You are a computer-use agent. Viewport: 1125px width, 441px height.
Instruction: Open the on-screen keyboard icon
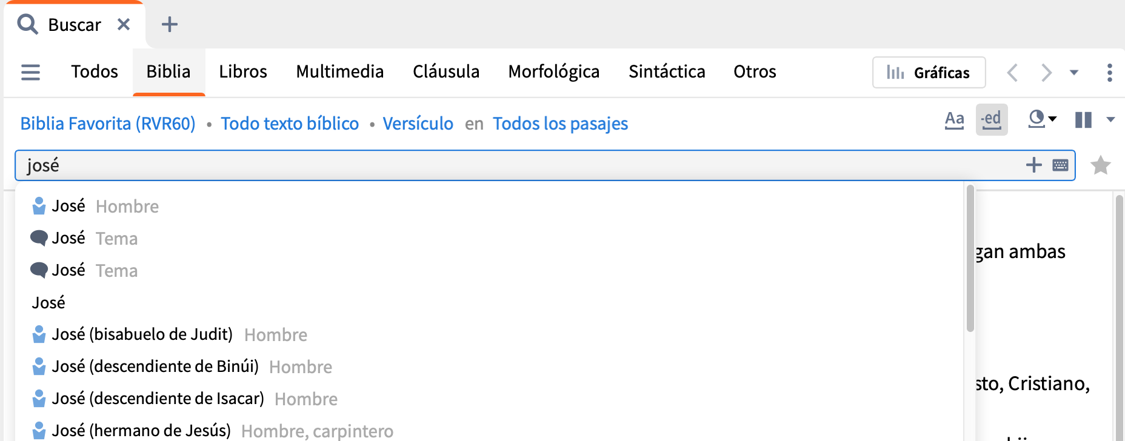pos(1060,165)
